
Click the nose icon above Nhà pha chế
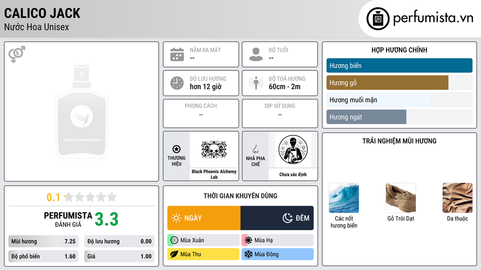click(x=255, y=149)
